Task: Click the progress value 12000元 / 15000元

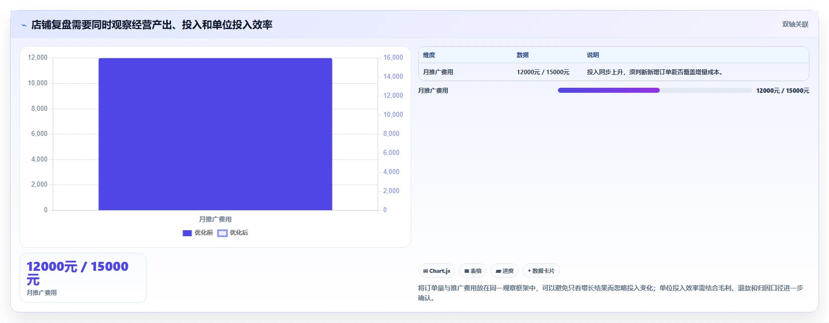Action: point(783,91)
